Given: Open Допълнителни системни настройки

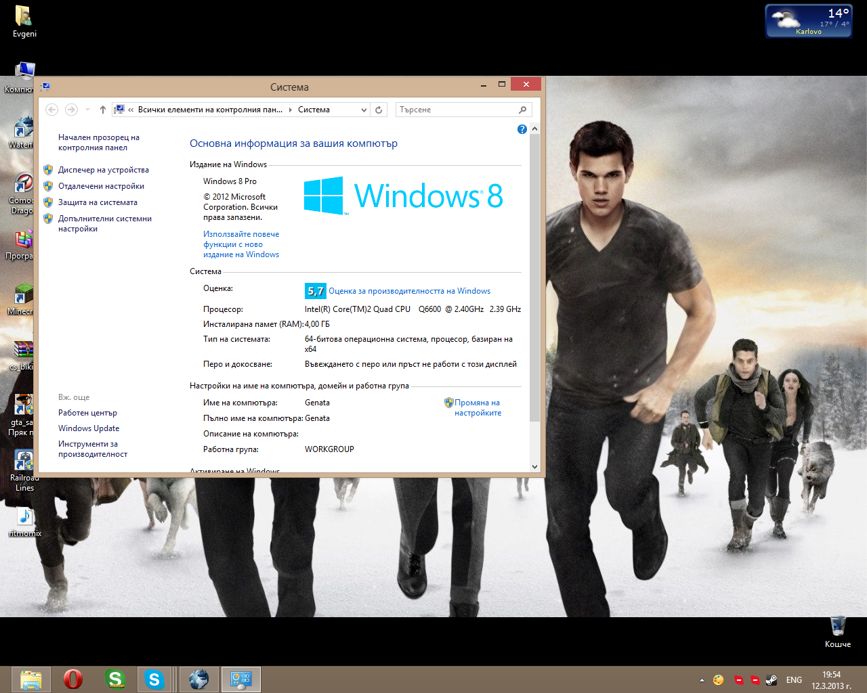Looking at the screenshot, I should pyautogui.click(x=105, y=223).
